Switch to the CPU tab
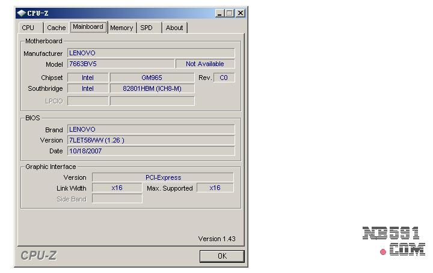Viewport: 433px width, 273px height. click(28, 28)
